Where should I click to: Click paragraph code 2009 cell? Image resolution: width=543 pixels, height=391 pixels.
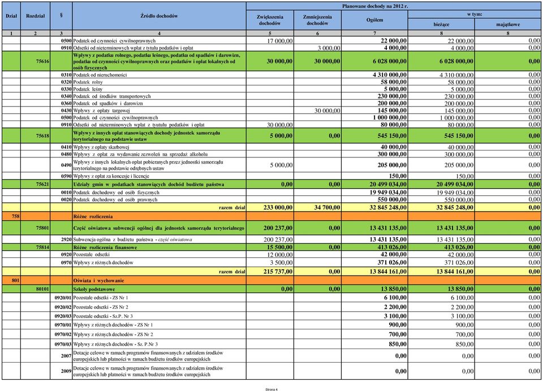click(61, 371)
